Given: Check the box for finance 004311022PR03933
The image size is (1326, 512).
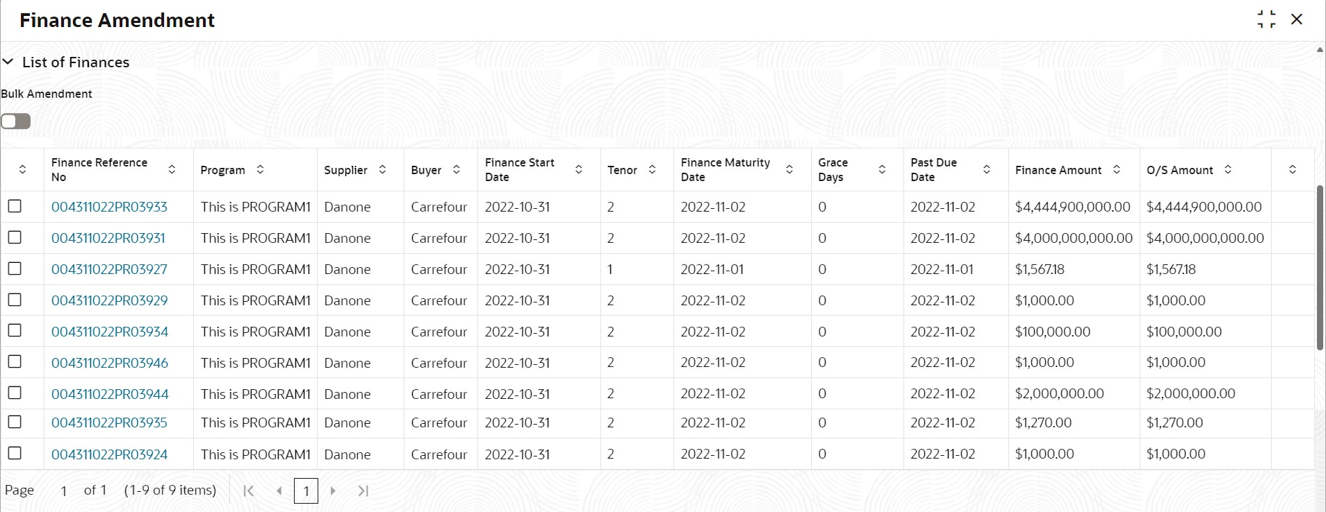Looking at the screenshot, I should (x=15, y=206).
